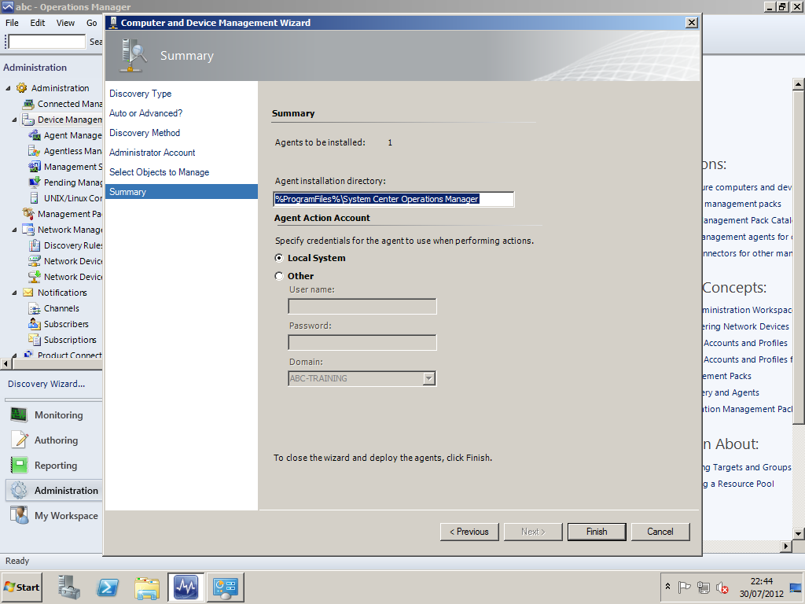Click the Subscribers icon
Image resolution: width=805 pixels, height=604 pixels.
click(x=35, y=324)
